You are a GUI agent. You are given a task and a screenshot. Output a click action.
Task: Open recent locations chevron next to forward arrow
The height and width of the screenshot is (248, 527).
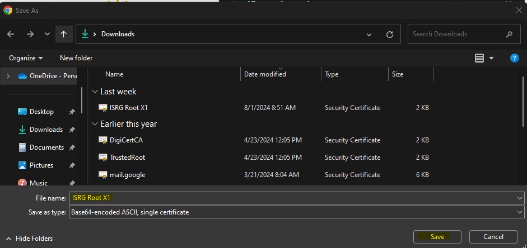click(48, 34)
